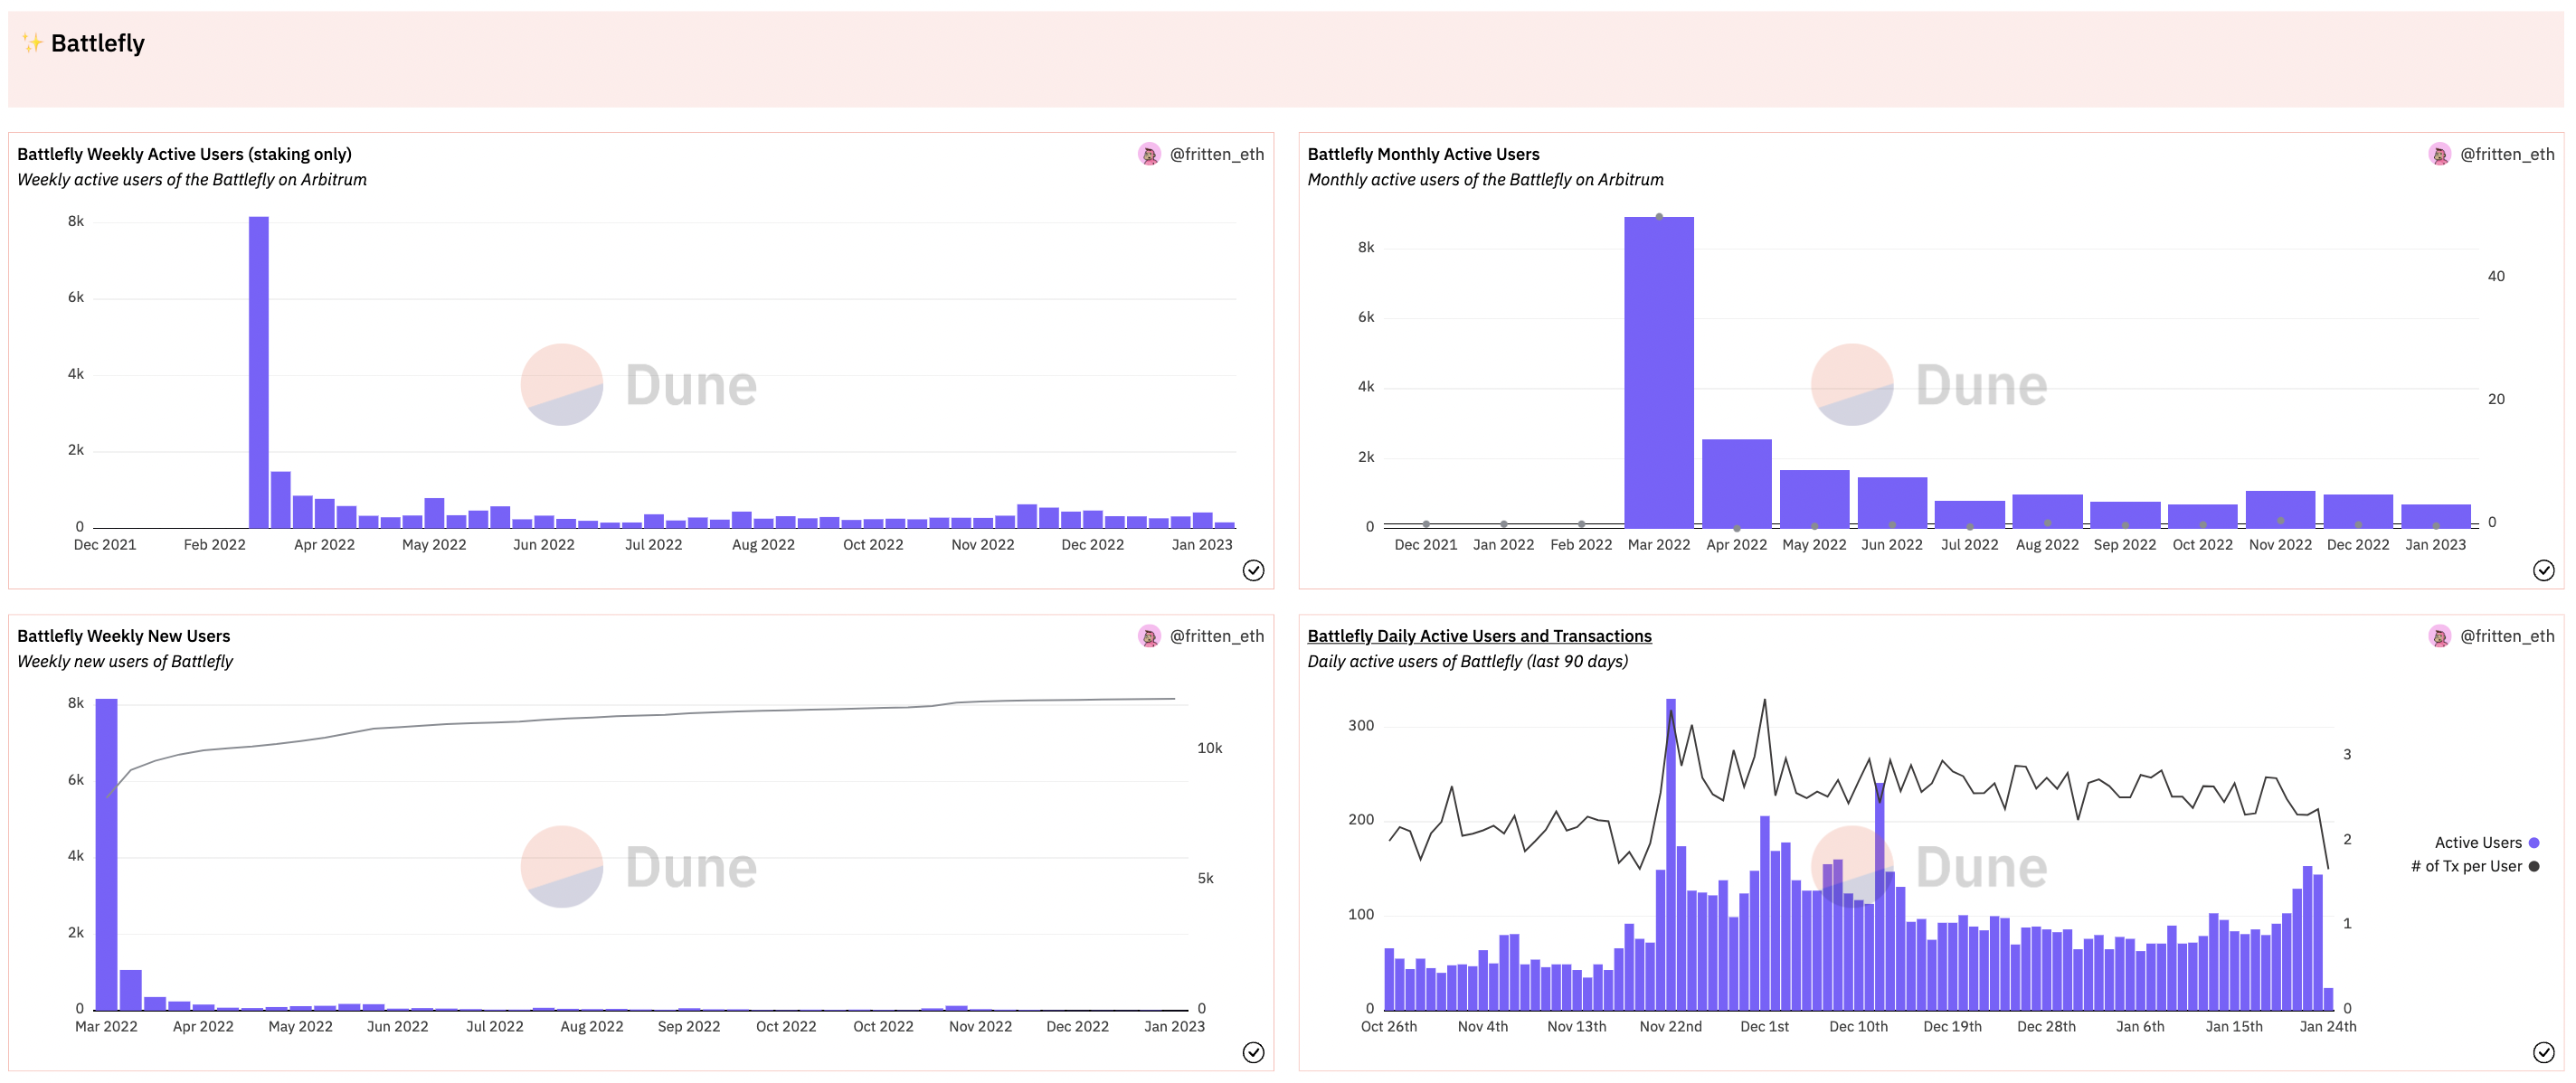Click '40' right axis label on Monthly chart
Screen dimensions: 2576x1083
[x=2496, y=276]
